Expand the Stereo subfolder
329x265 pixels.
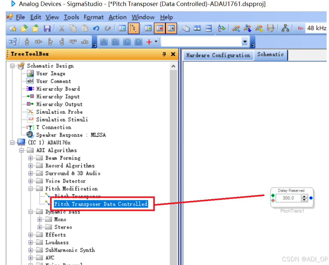[40, 227]
